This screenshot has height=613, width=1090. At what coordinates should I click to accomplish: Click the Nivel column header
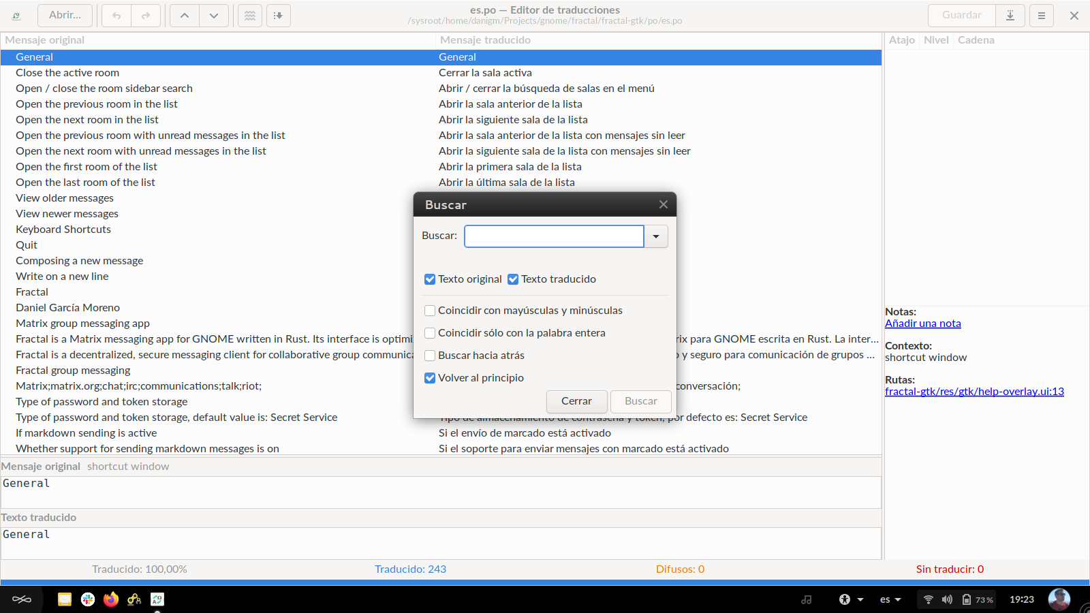coord(936,40)
